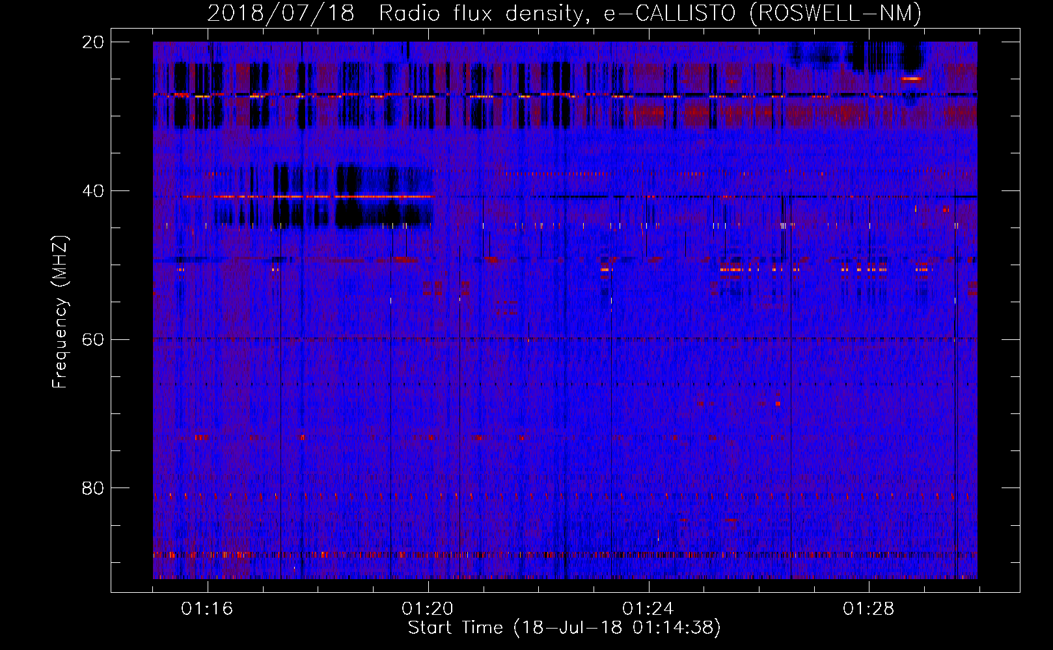Click the 01:16 time tick label
Image resolution: width=1053 pixels, height=650 pixels.
click(207, 609)
